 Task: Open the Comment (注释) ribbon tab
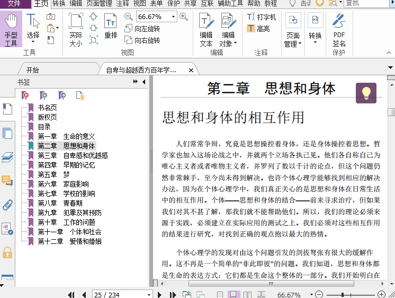pyautogui.click(x=122, y=3)
